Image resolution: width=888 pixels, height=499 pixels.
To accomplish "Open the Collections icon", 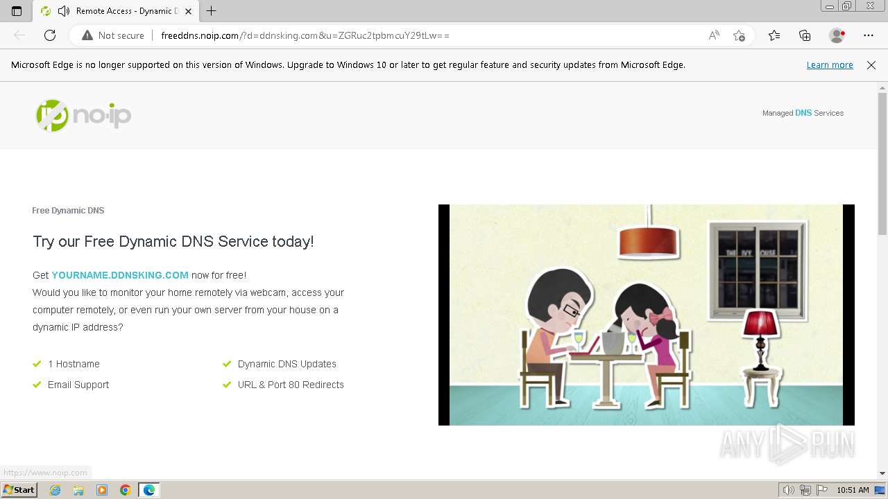I will click(805, 35).
